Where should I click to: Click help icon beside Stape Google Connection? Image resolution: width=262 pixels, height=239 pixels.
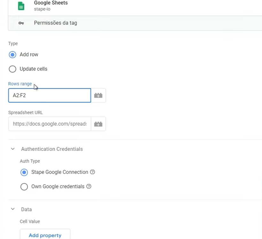pyautogui.click(x=92, y=172)
